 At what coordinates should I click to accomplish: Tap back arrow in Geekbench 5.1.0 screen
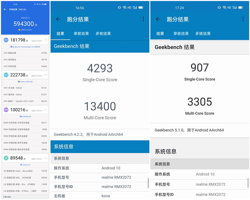click(158, 19)
